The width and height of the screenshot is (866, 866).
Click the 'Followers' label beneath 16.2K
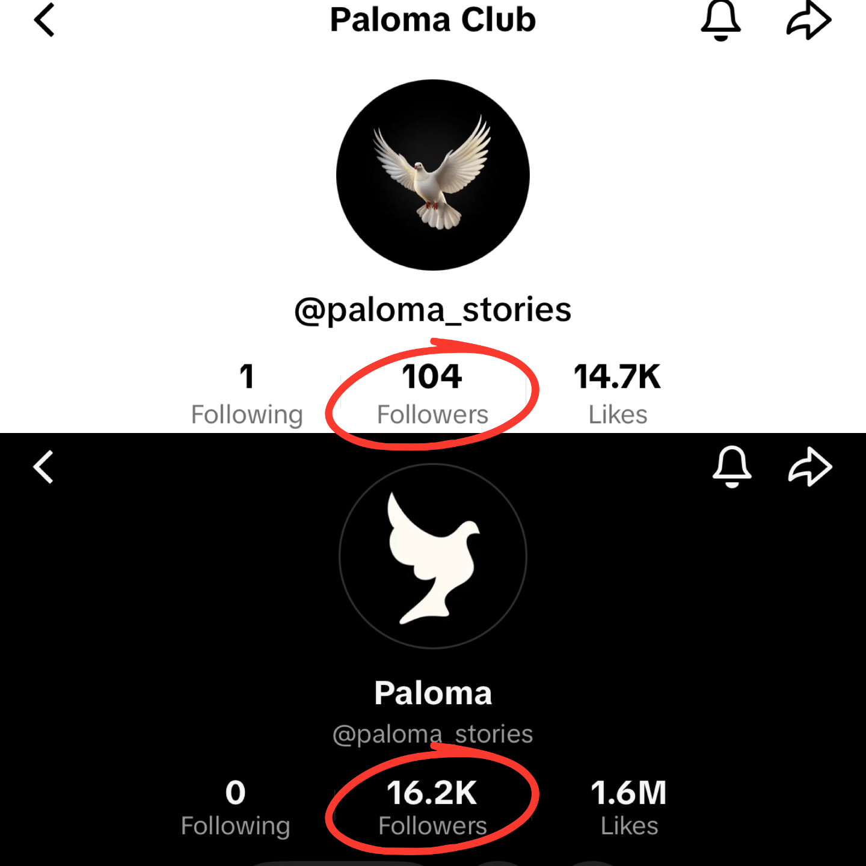[x=432, y=826]
